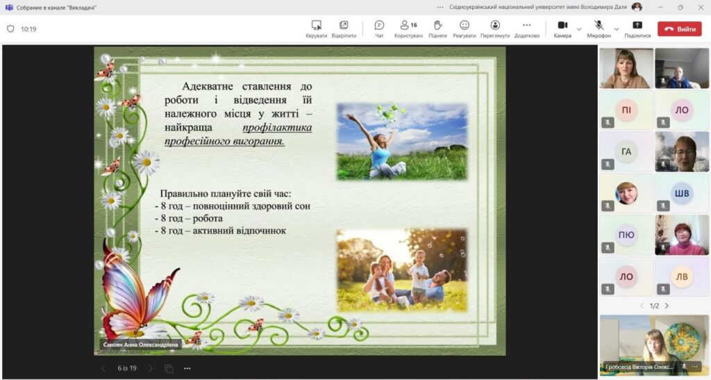Pop out content with Відкріпити icon
Image resolution: width=711 pixels, height=380 pixels.
click(x=344, y=26)
